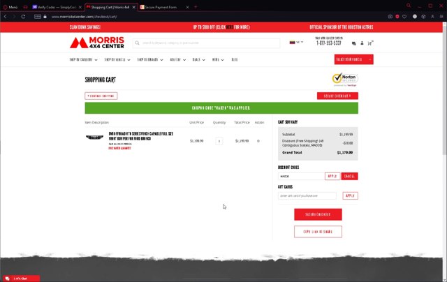
Task: Expand the Deals menu
Action: click(x=198, y=60)
